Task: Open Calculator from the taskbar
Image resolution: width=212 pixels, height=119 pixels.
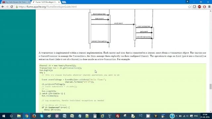Action: tap(95, 116)
